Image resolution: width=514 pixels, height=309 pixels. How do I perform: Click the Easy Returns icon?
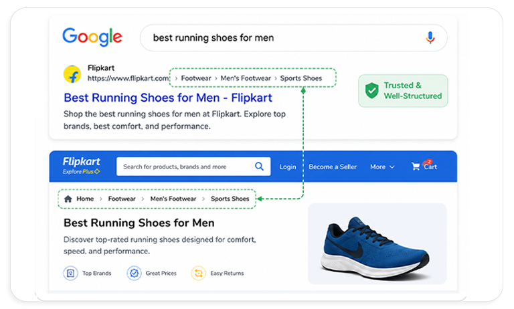(198, 273)
